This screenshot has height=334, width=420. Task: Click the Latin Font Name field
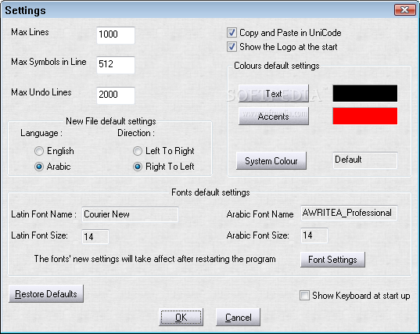[130, 214]
